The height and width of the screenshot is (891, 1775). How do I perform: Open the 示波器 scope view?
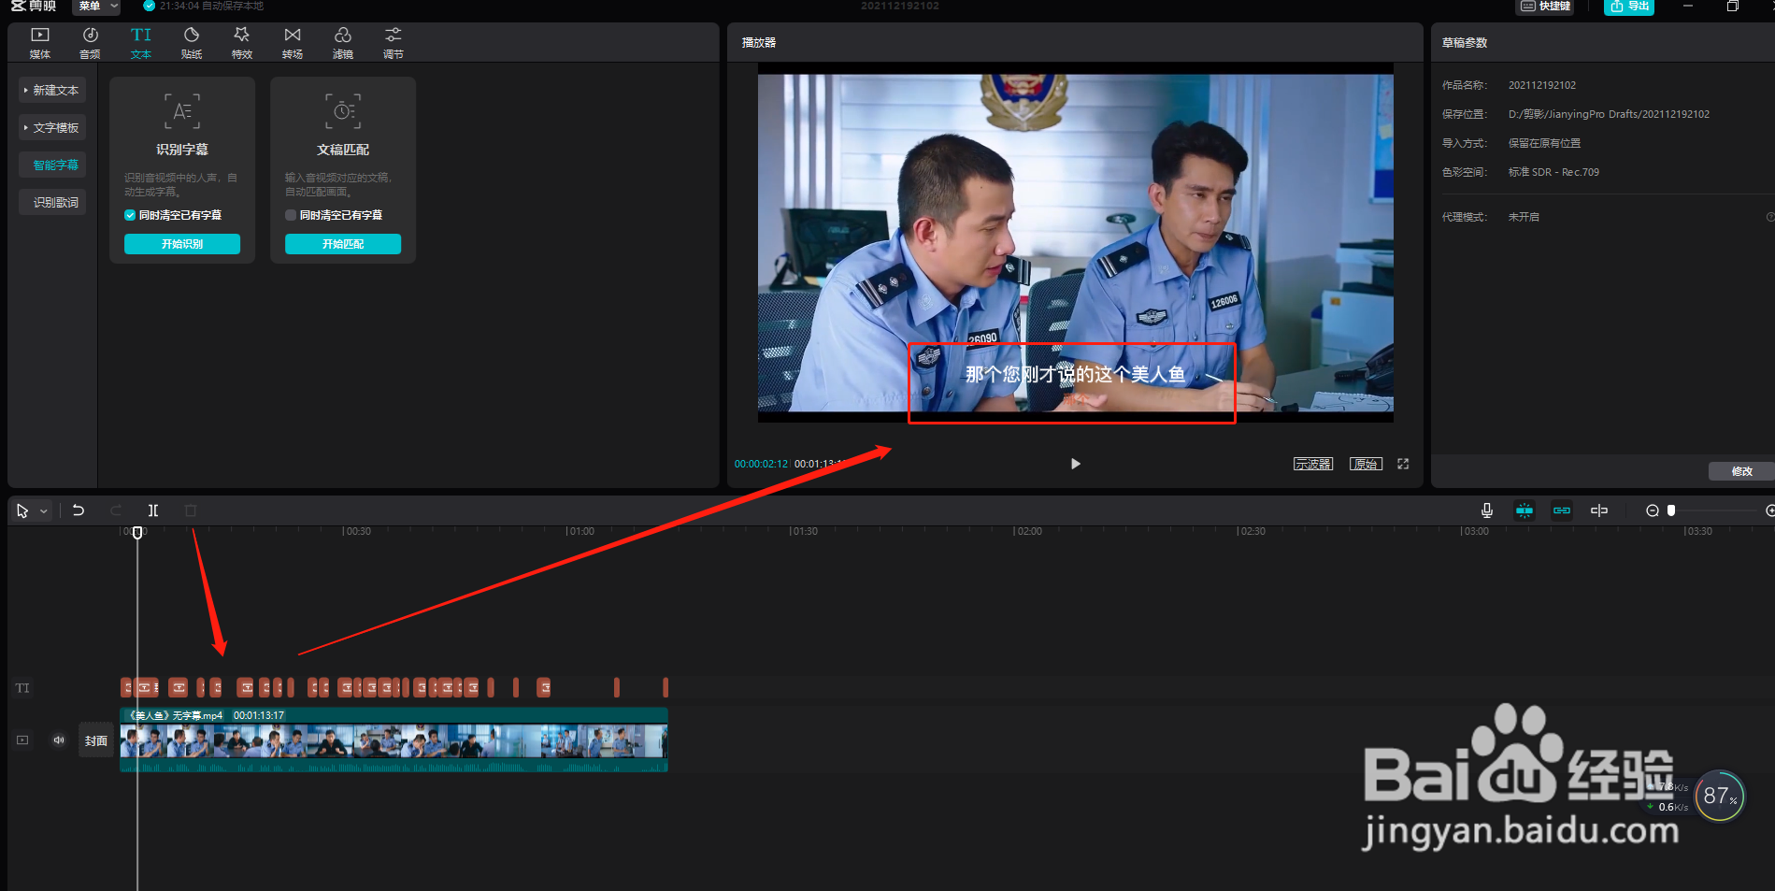(x=1313, y=464)
